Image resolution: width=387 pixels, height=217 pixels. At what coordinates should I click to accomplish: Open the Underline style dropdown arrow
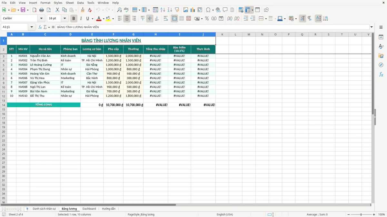pos(92,19)
